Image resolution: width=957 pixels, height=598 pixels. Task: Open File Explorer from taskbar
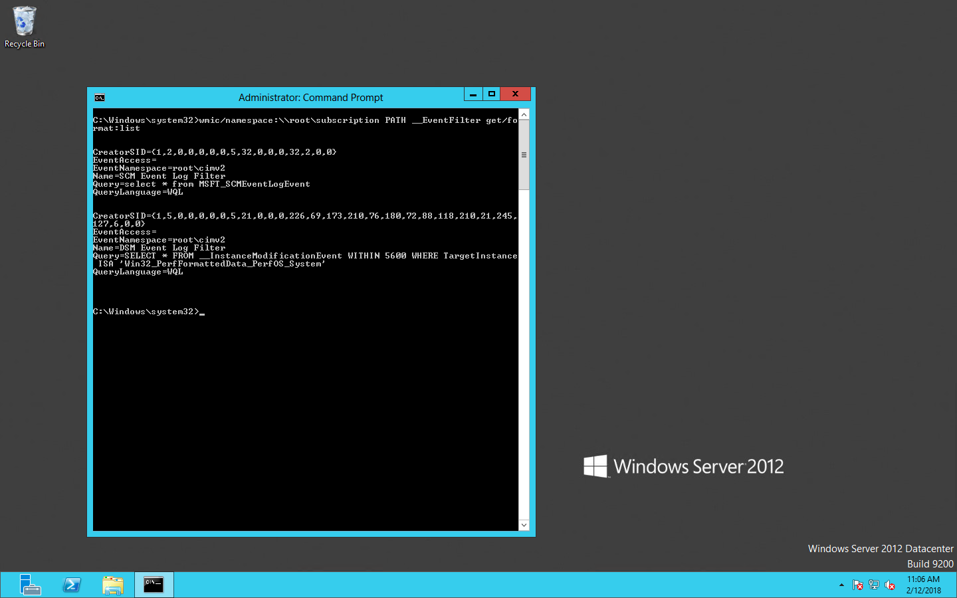coord(113,585)
